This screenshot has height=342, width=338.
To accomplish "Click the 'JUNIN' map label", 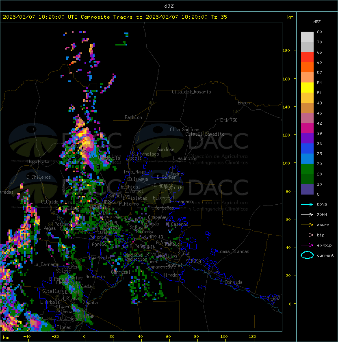I will pyautogui.click(x=149, y=247).
